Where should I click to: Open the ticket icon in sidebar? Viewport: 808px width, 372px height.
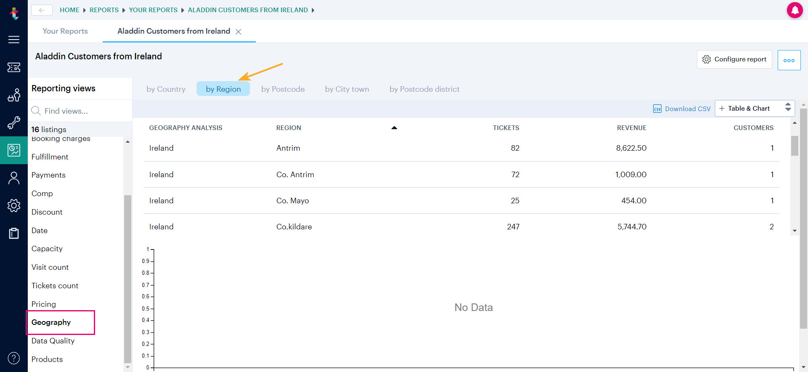[14, 67]
